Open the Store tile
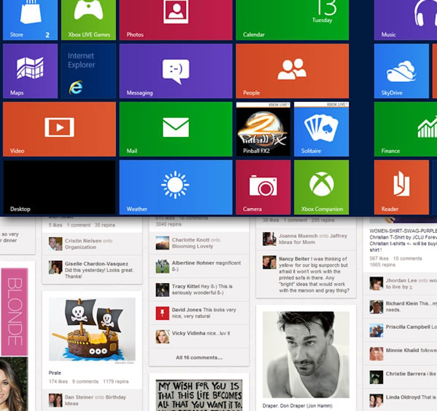437x411 pixels. tap(30, 20)
